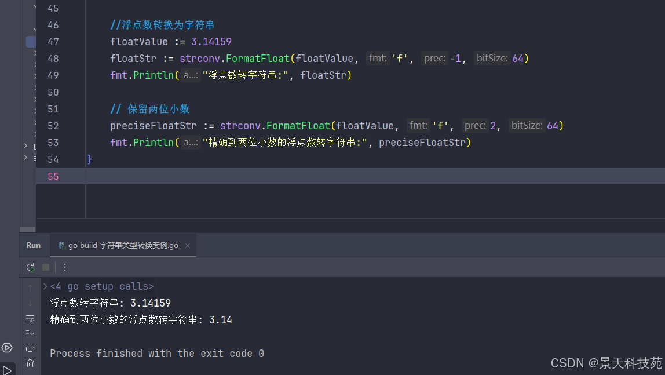Click the down stack trace arrow
This screenshot has width=665, height=375.
coord(30,303)
